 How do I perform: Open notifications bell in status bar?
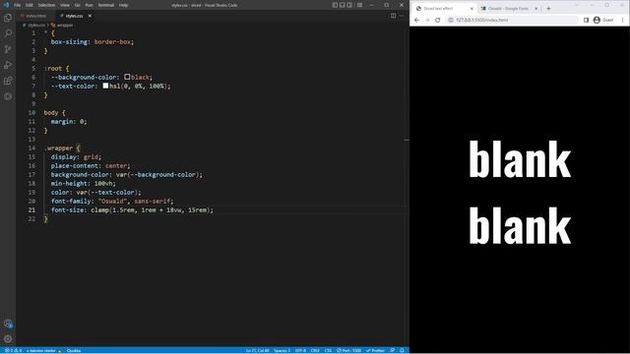tap(402, 350)
